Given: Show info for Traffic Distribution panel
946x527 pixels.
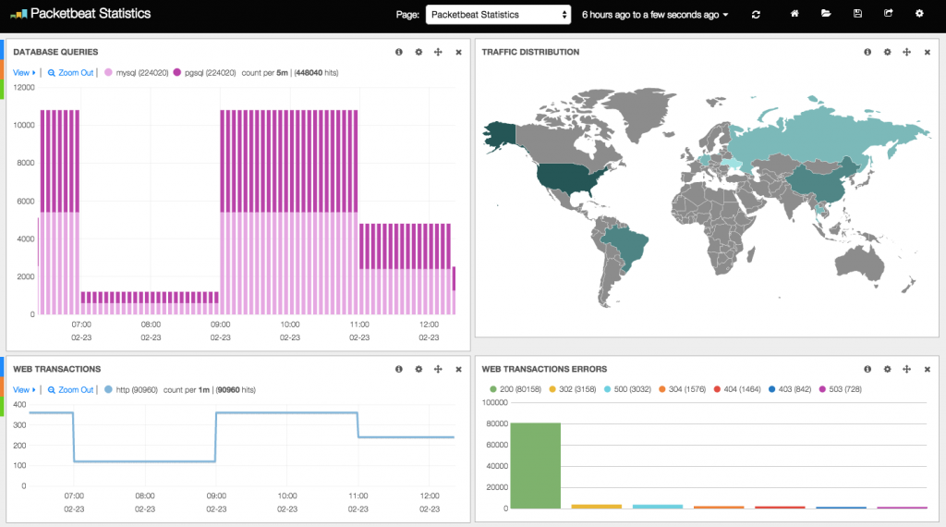Looking at the screenshot, I should coord(867,52).
